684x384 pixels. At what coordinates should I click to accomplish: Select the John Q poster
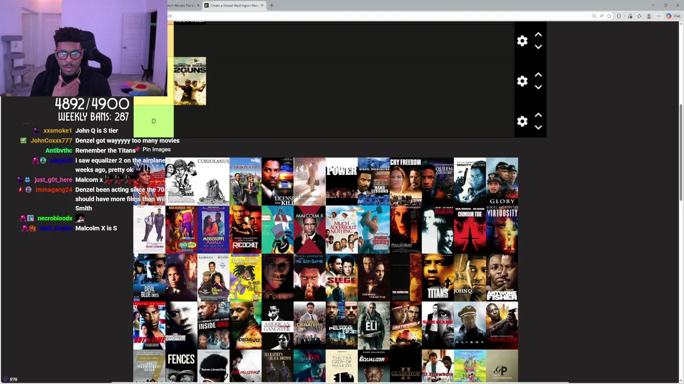point(470,277)
